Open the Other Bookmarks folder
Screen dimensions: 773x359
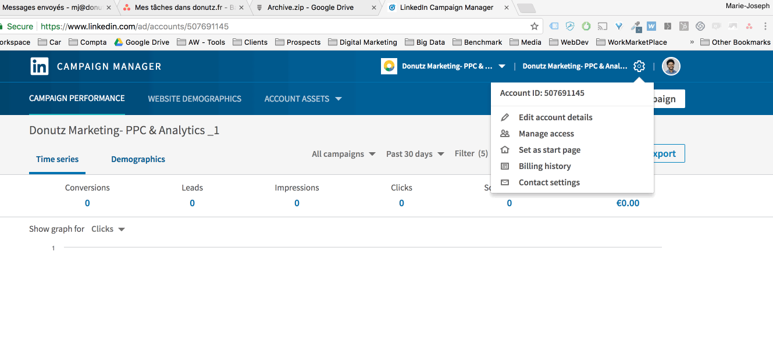[735, 42]
